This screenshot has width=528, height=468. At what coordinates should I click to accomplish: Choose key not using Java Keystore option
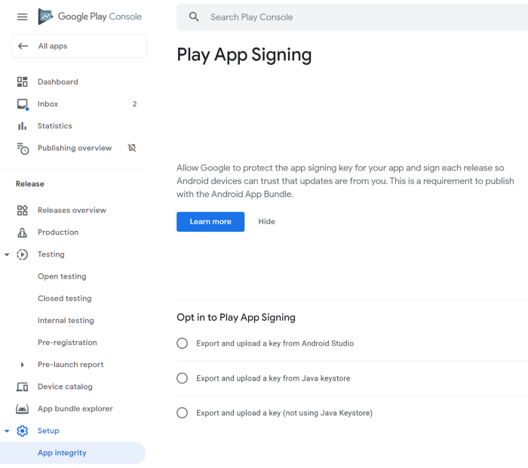(x=183, y=413)
